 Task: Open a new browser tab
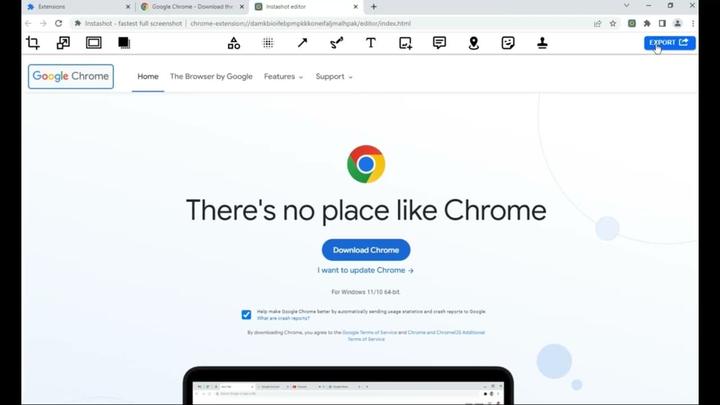pos(373,7)
